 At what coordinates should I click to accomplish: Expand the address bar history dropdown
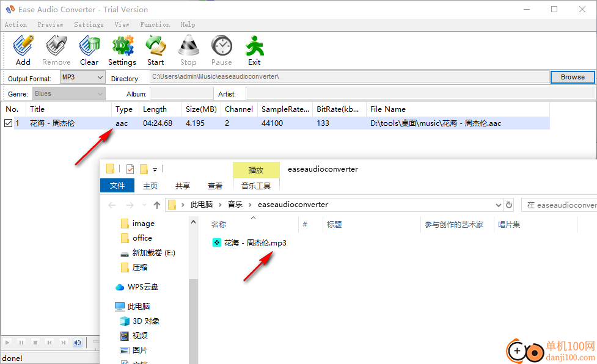click(x=499, y=205)
